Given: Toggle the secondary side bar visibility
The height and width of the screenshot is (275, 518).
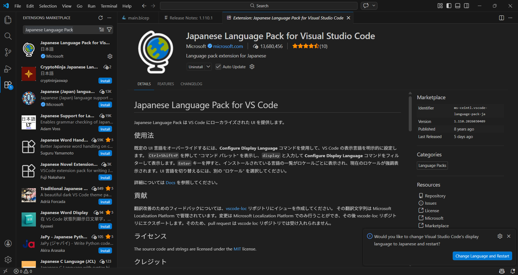Looking at the screenshot, I should [466, 6].
